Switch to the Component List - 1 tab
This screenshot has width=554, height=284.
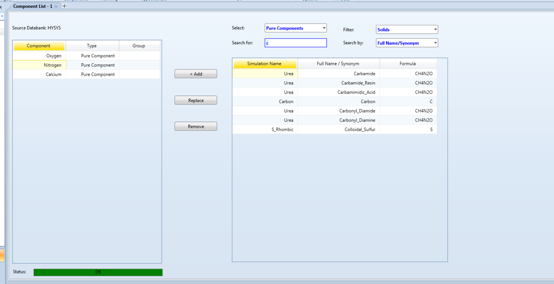32,6
